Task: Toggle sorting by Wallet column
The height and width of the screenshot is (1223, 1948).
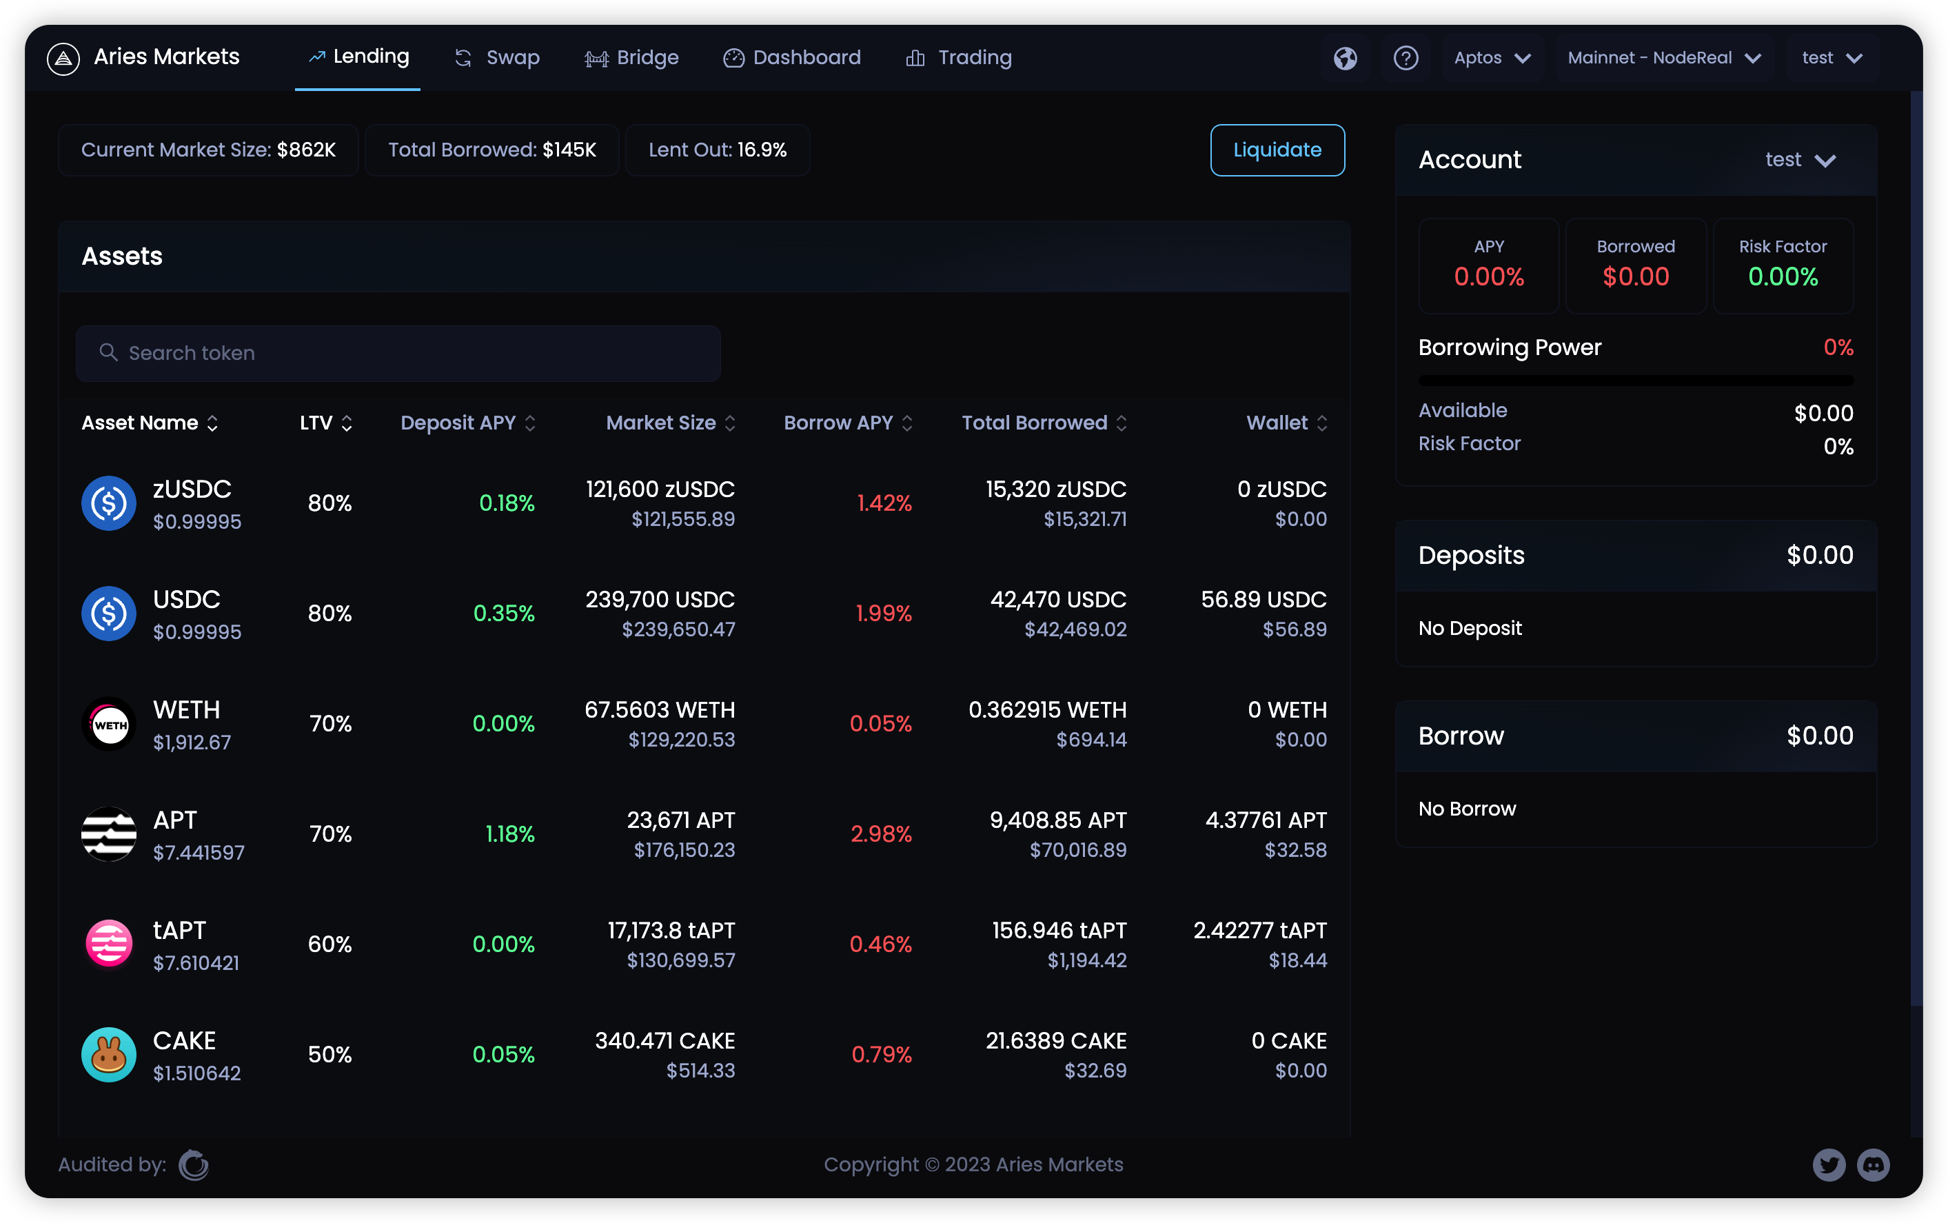Action: pyautogui.click(x=1286, y=423)
